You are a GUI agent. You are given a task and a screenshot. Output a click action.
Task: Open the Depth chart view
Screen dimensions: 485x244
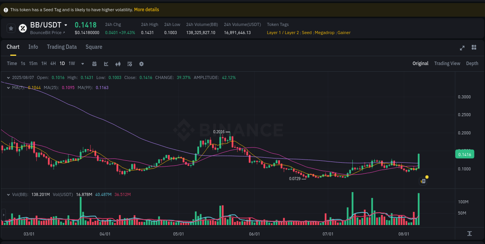pyautogui.click(x=472, y=63)
